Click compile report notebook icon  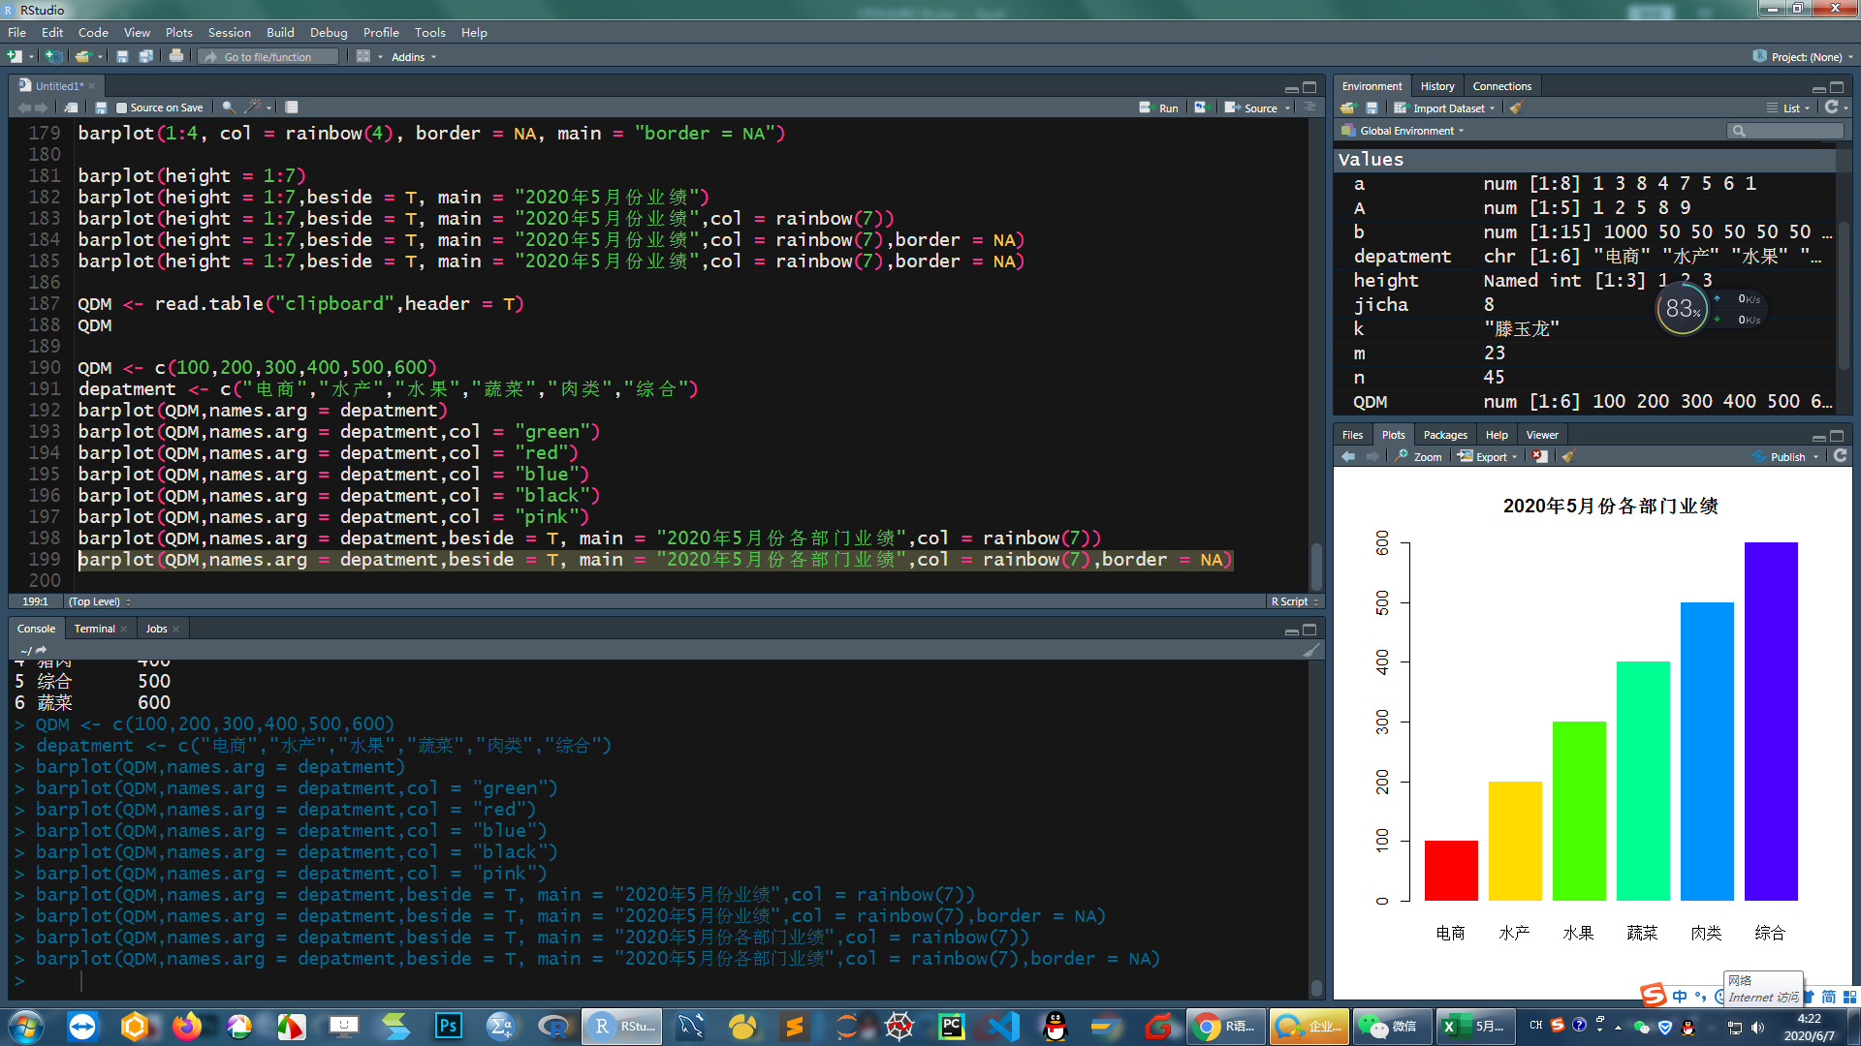tap(292, 108)
